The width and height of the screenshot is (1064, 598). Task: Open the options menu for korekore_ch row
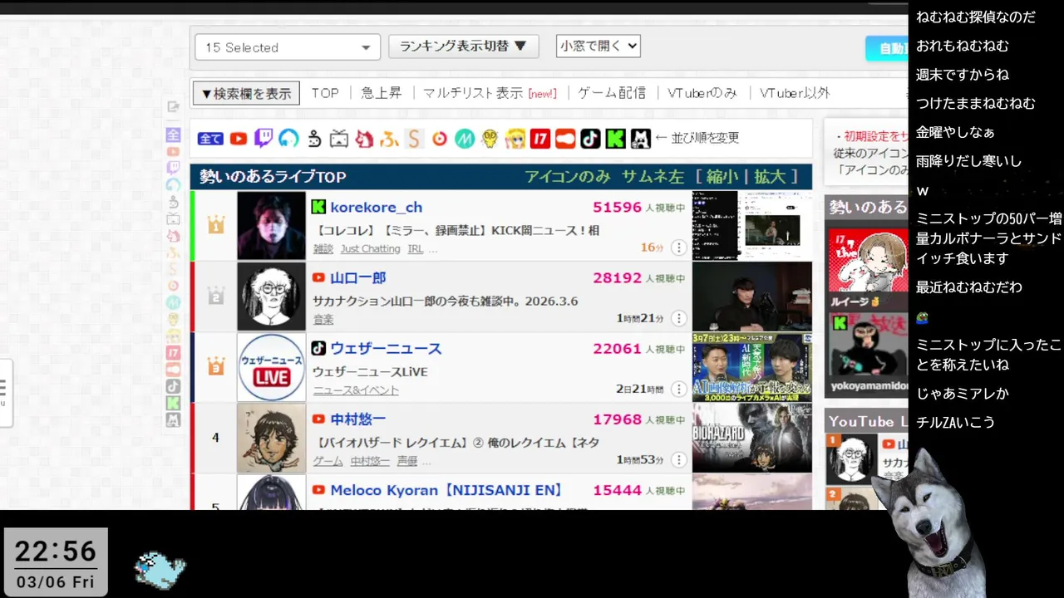pos(678,248)
